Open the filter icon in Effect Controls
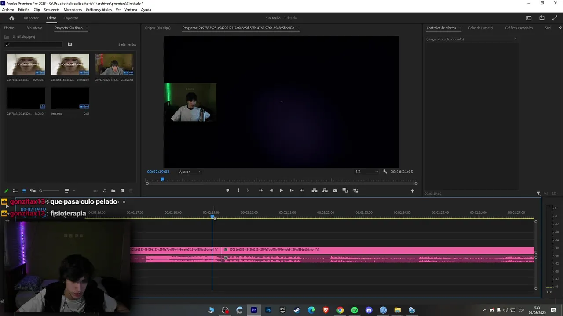 pos(538,194)
